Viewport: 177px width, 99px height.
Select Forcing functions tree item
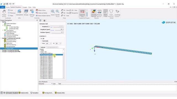tap(11, 46)
